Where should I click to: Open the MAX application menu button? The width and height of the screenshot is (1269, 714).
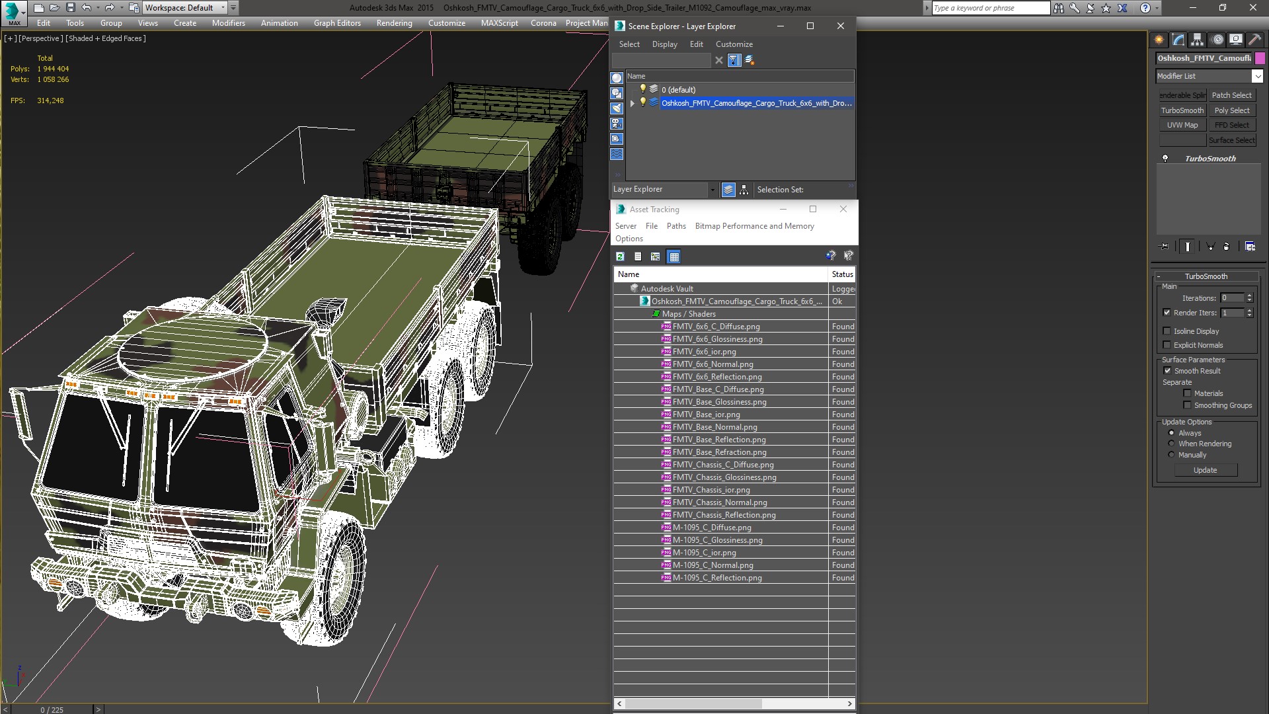coord(13,13)
